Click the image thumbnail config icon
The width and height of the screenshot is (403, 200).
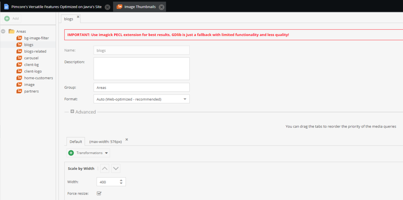tap(19, 84)
